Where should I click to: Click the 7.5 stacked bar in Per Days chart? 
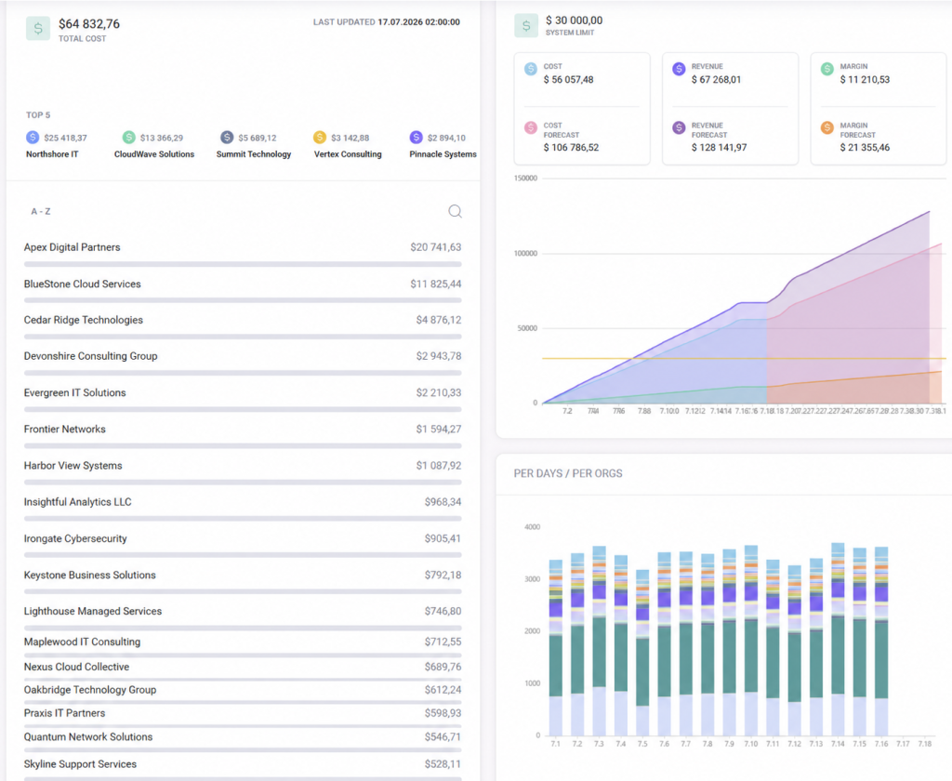tap(642, 653)
